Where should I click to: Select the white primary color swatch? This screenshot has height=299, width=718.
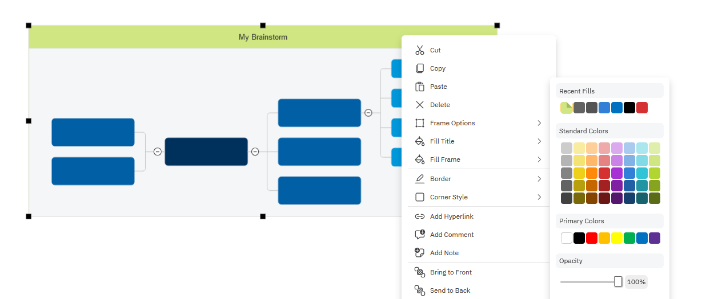point(567,238)
